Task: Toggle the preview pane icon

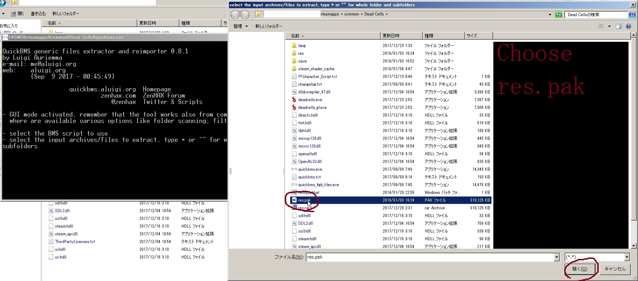Action: click(x=619, y=26)
